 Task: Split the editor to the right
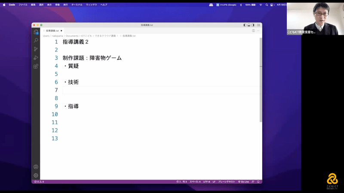253,30
